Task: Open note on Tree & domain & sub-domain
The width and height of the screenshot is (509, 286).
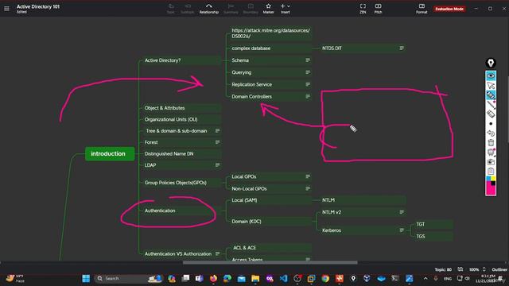Action: tap(217, 130)
